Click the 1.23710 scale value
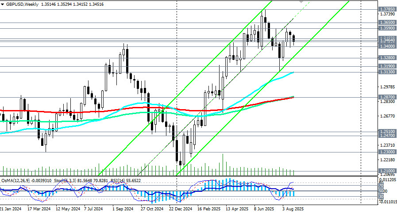Viewport: 397px width, 213px height. click(387, 145)
